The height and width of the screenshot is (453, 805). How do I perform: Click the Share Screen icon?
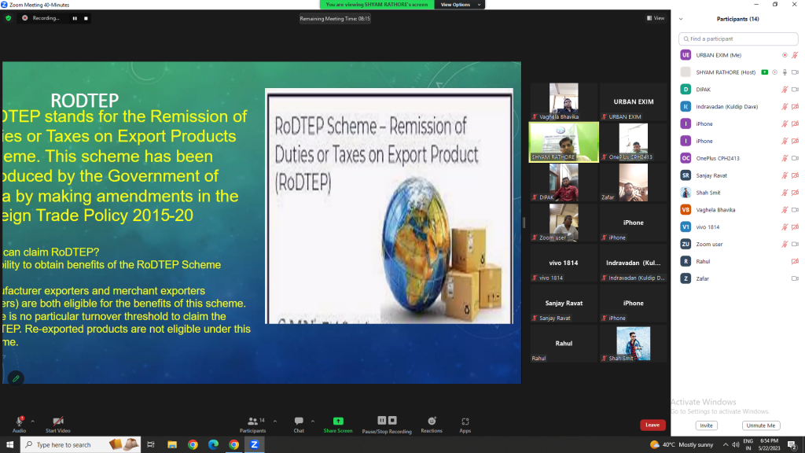click(x=338, y=422)
